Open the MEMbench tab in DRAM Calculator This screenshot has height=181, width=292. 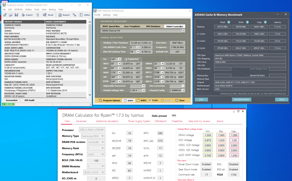coord(161,121)
